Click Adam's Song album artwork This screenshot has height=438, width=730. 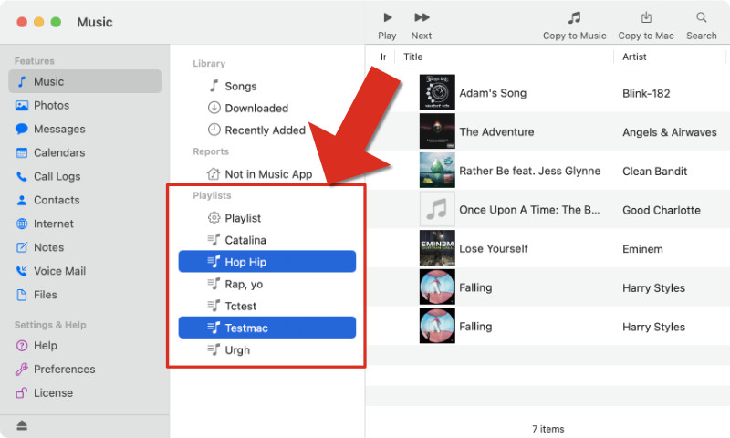pos(437,92)
